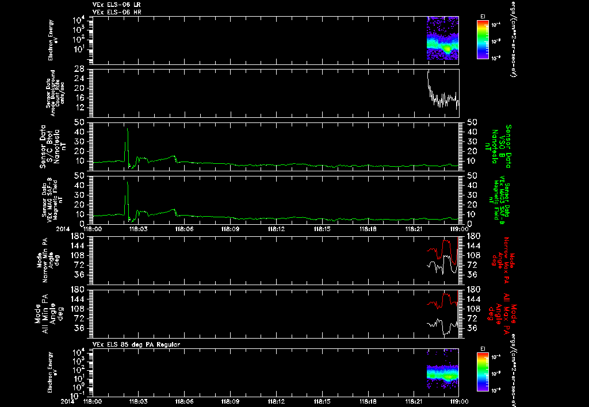The image size is (589, 407).
Task: Click "118:06" on the bottom time axis
Action: pos(185,401)
